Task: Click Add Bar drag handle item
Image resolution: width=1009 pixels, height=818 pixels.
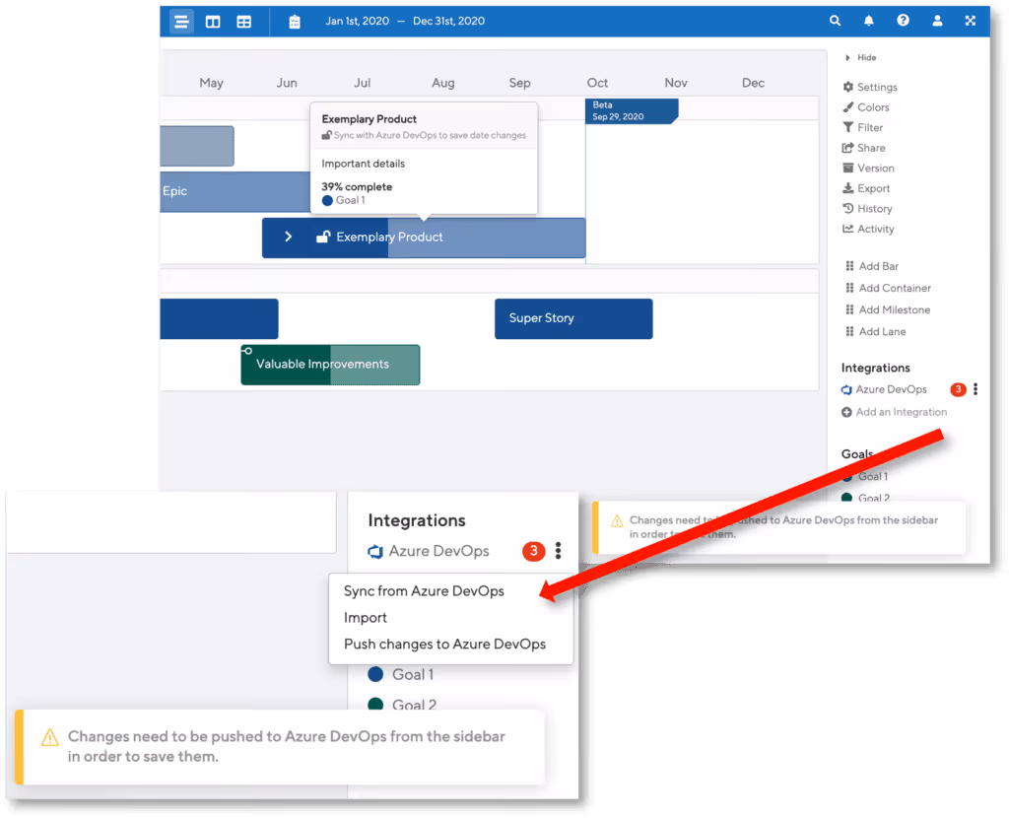Action: point(872,266)
